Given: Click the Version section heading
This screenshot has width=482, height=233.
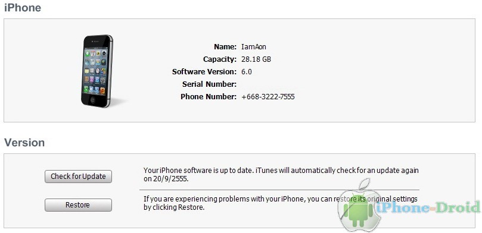Looking at the screenshot, I should pyautogui.click(x=24, y=143).
